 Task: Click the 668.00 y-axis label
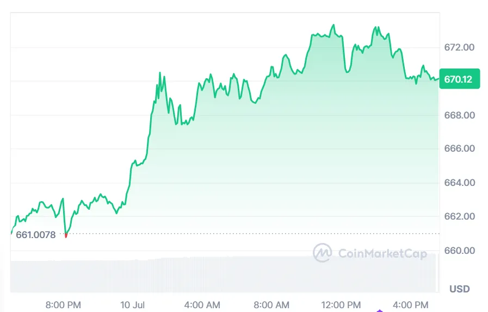[x=459, y=115]
